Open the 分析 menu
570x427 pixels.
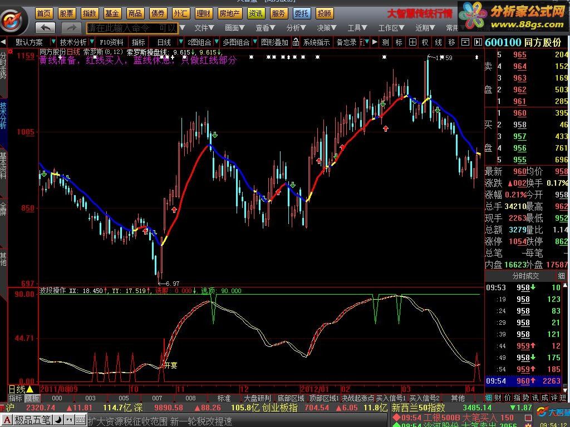pyautogui.click(x=296, y=28)
